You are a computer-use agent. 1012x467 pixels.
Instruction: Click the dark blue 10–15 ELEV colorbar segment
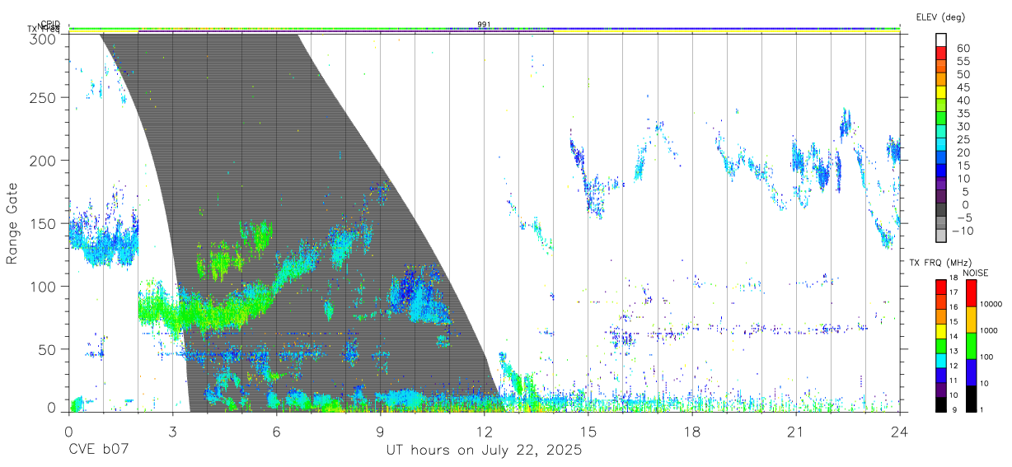(x=941, y=171)
